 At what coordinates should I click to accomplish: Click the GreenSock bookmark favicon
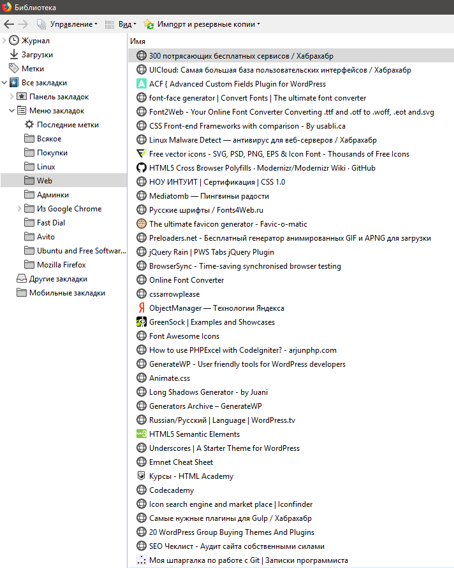142,322
